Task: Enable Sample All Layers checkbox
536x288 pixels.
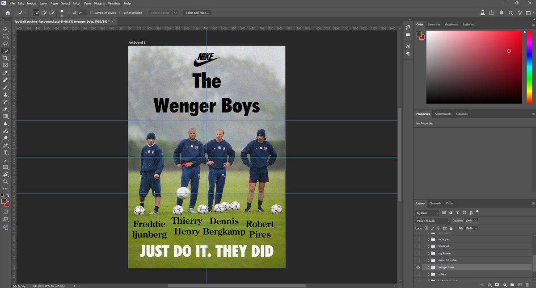Action: click(92, 13)
